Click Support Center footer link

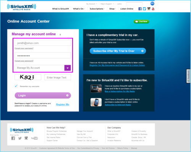pyautogui.click(x=52, y=141)
